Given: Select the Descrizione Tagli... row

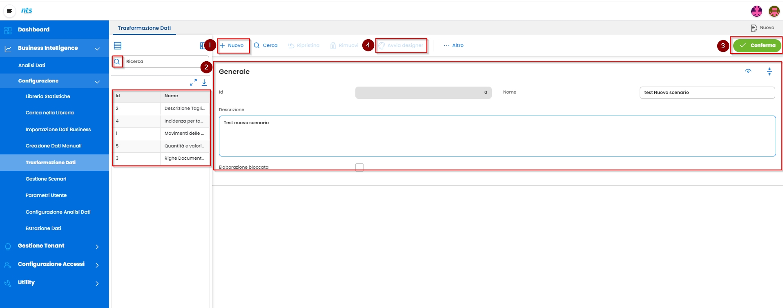Looking at the screenshot, I should (161, 109).
